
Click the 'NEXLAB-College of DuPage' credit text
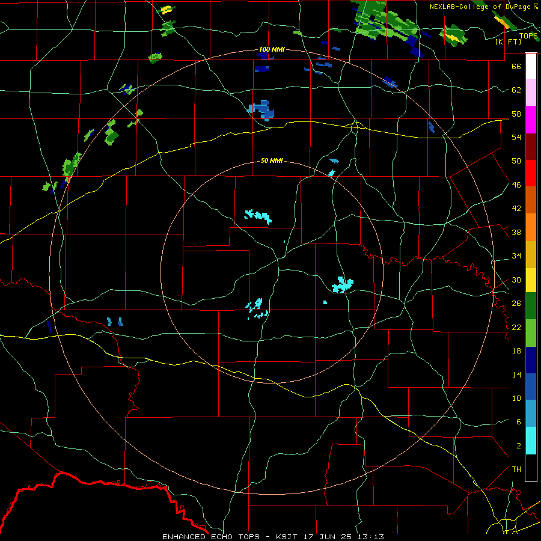pyautogui.click(x=481, y=7)
